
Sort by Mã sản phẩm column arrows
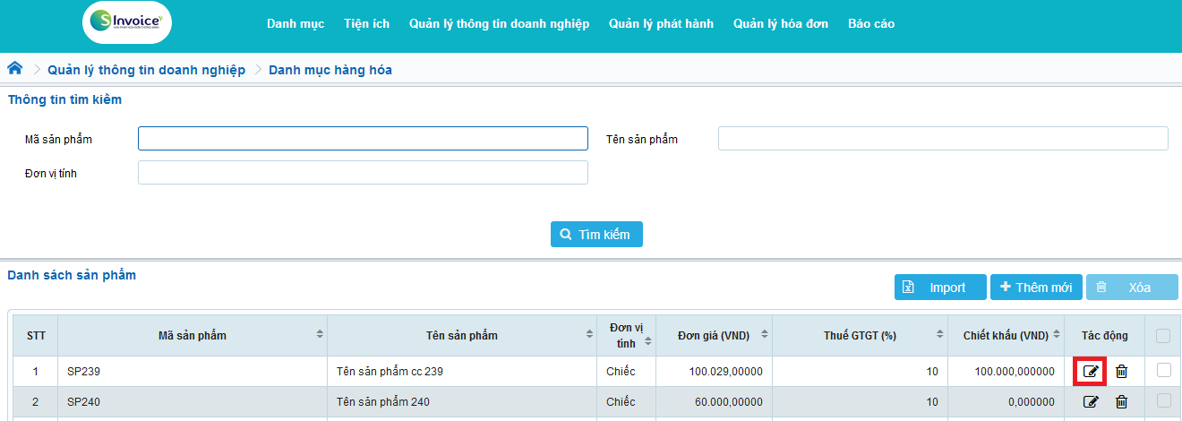320,335
